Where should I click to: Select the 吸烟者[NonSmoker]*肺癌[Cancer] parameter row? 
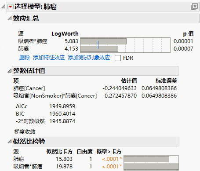(x=95, y=96)
